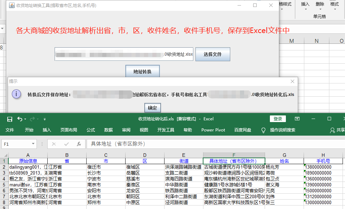Click the Ribbon Display Options icon
The height and width of the screenshot is (209, 345).
point(297,119)
